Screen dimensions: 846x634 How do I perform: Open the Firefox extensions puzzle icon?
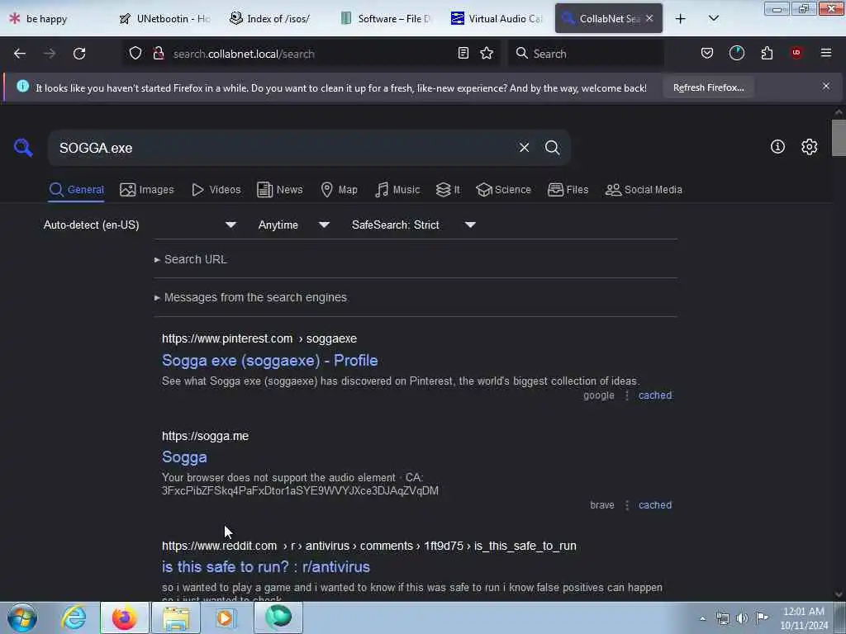pos(767,53)
